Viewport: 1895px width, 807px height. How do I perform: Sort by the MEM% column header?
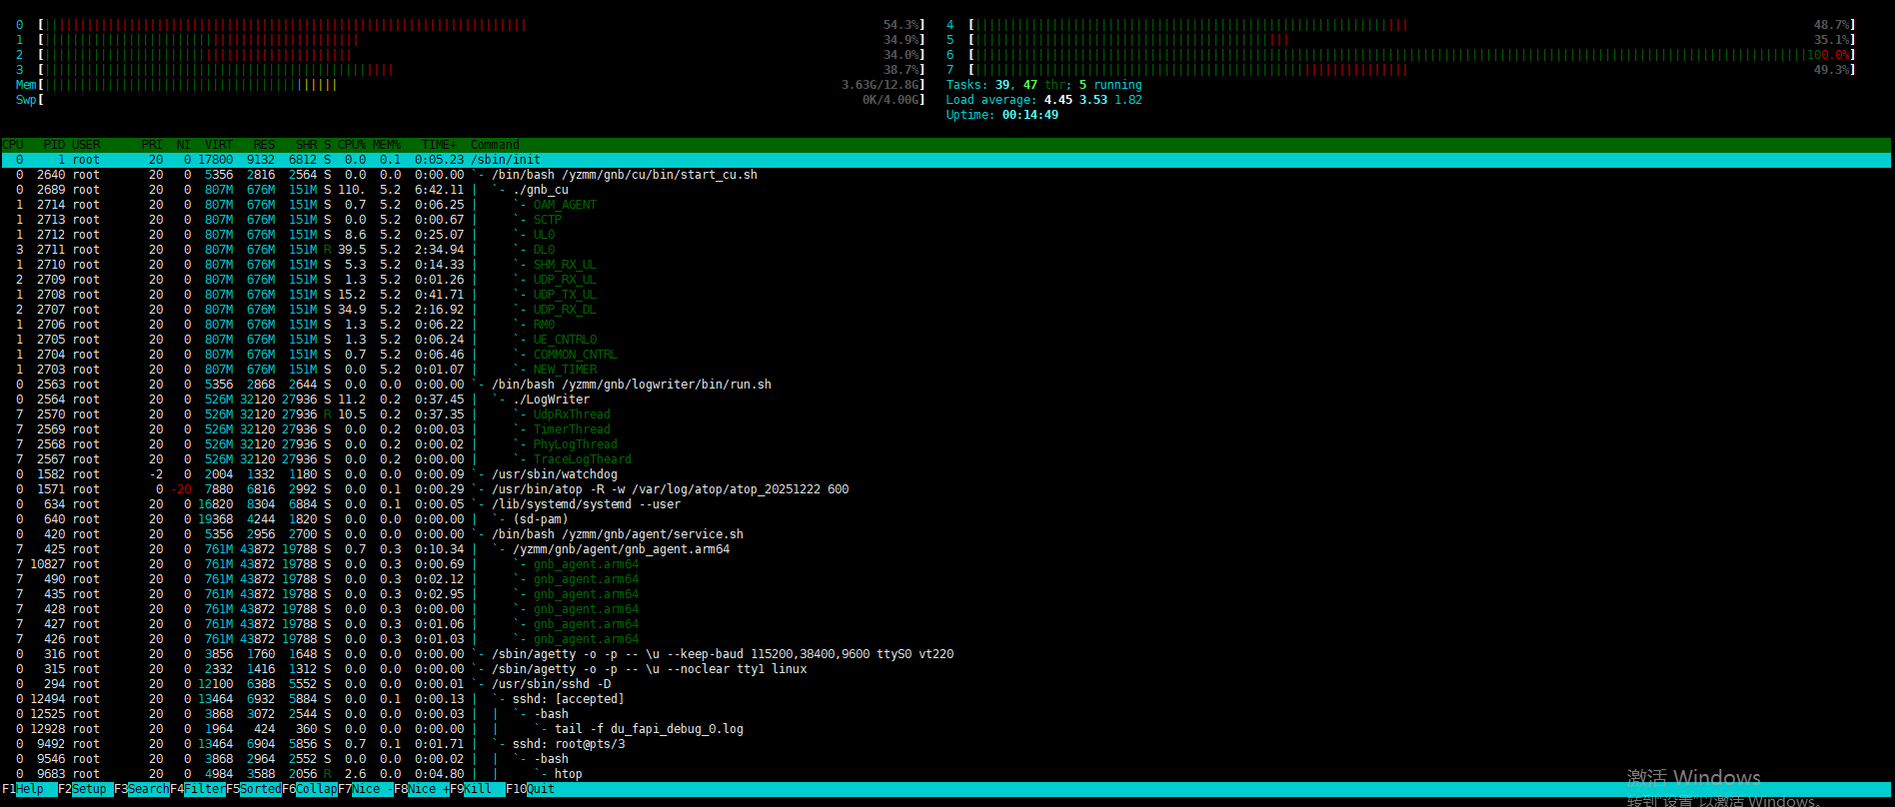tap(387, 145)
